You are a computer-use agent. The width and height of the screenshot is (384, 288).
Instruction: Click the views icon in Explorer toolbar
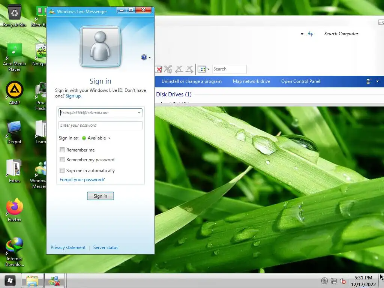coord(201,69)
